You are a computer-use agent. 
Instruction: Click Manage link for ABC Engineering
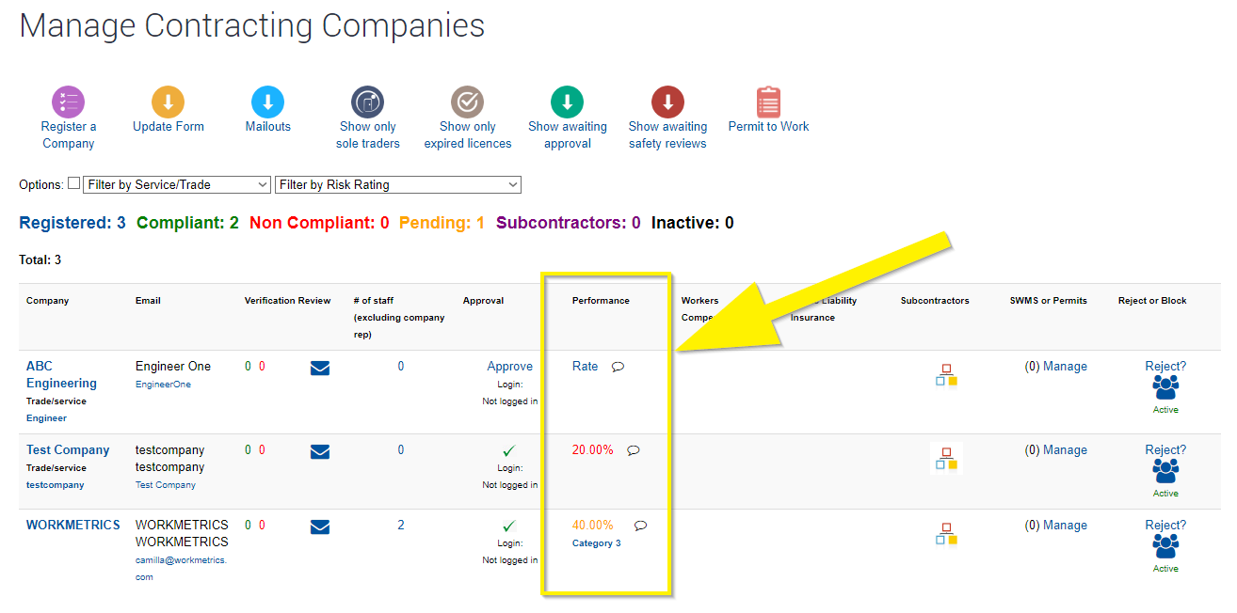coord(1065,367)
